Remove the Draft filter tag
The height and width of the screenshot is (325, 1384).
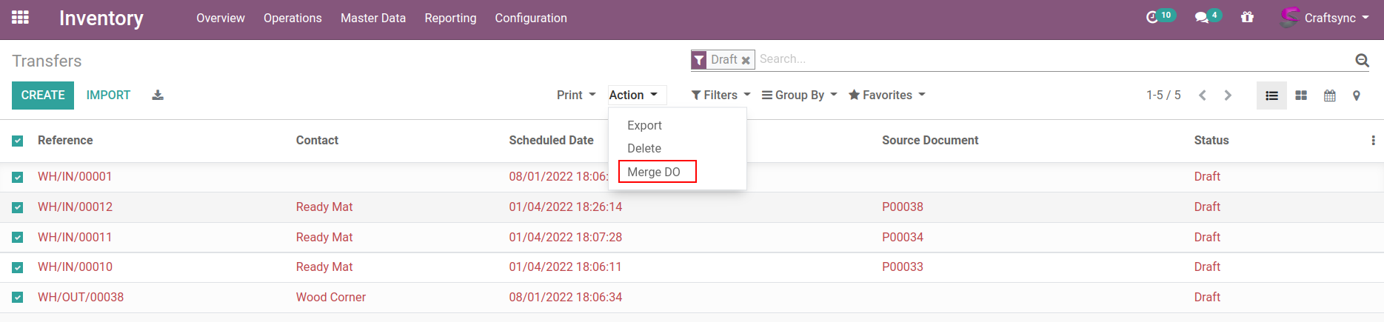point(746,60)
